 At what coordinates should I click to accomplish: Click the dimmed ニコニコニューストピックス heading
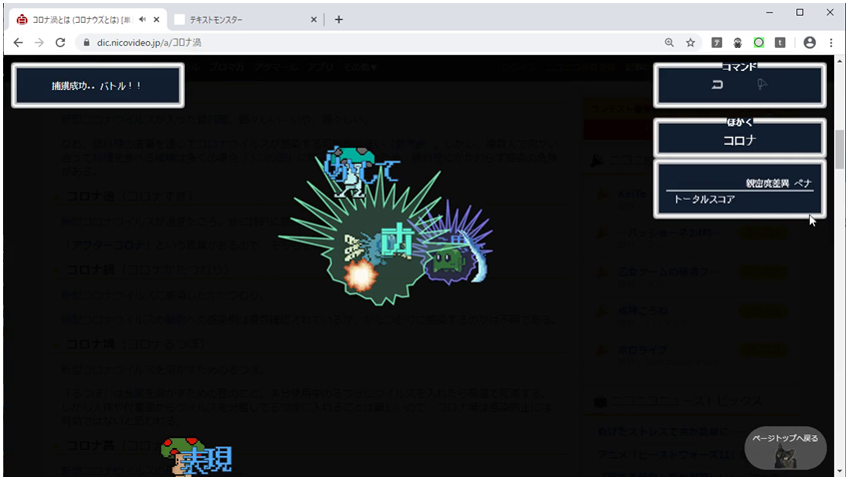(687, 401)
